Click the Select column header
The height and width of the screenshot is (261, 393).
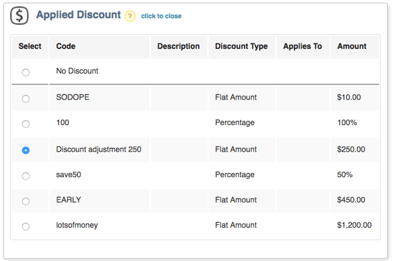coord(30,47)
